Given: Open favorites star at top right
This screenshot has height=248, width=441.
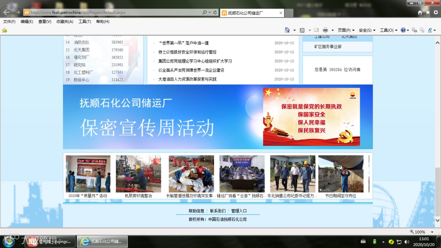Looking at the screenshot, I should pos(428,12).
